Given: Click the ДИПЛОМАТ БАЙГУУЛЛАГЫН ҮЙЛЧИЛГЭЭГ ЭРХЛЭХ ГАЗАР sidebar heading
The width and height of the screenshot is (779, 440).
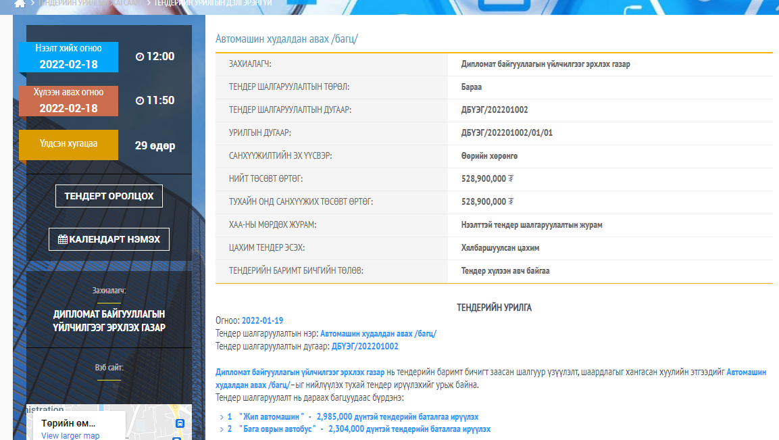Looking at the screenshot, I should tap(109, 321).
